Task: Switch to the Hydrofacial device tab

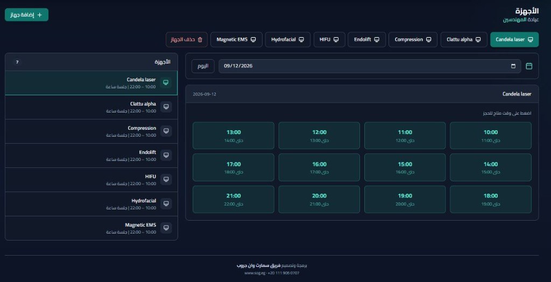Action: pos(288,40)
